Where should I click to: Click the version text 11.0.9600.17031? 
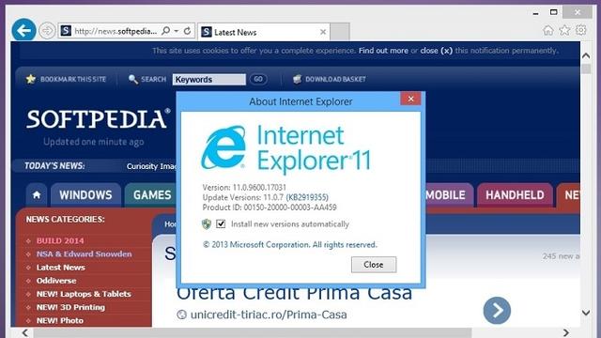tap(259, 188)
